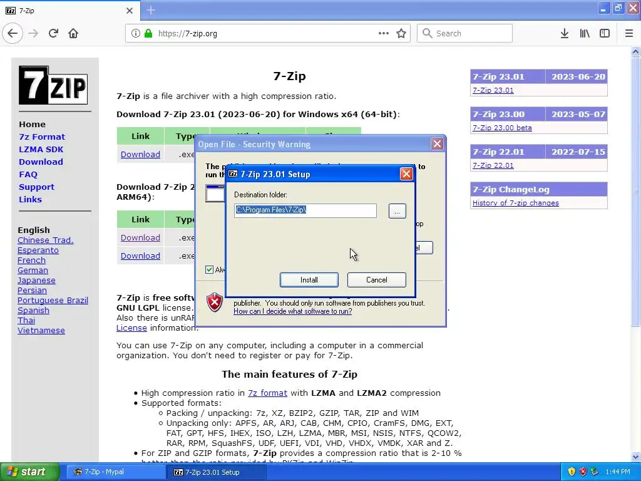This screenshot has height=481, width=641.
Task: Open the 7z format link in features
Action: tap(267, 393)
